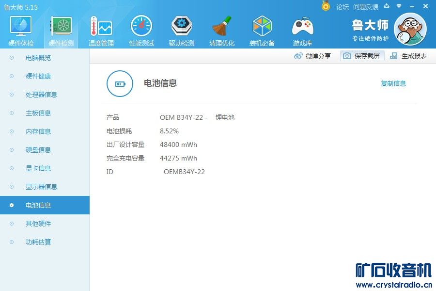
Task: Switch to 处理器信息 in sidebar
Action: (41, 95)
